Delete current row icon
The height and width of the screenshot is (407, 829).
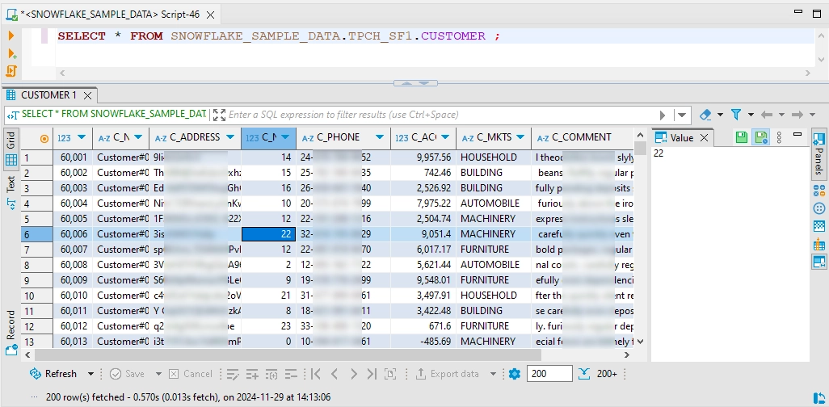pos(291,374)
